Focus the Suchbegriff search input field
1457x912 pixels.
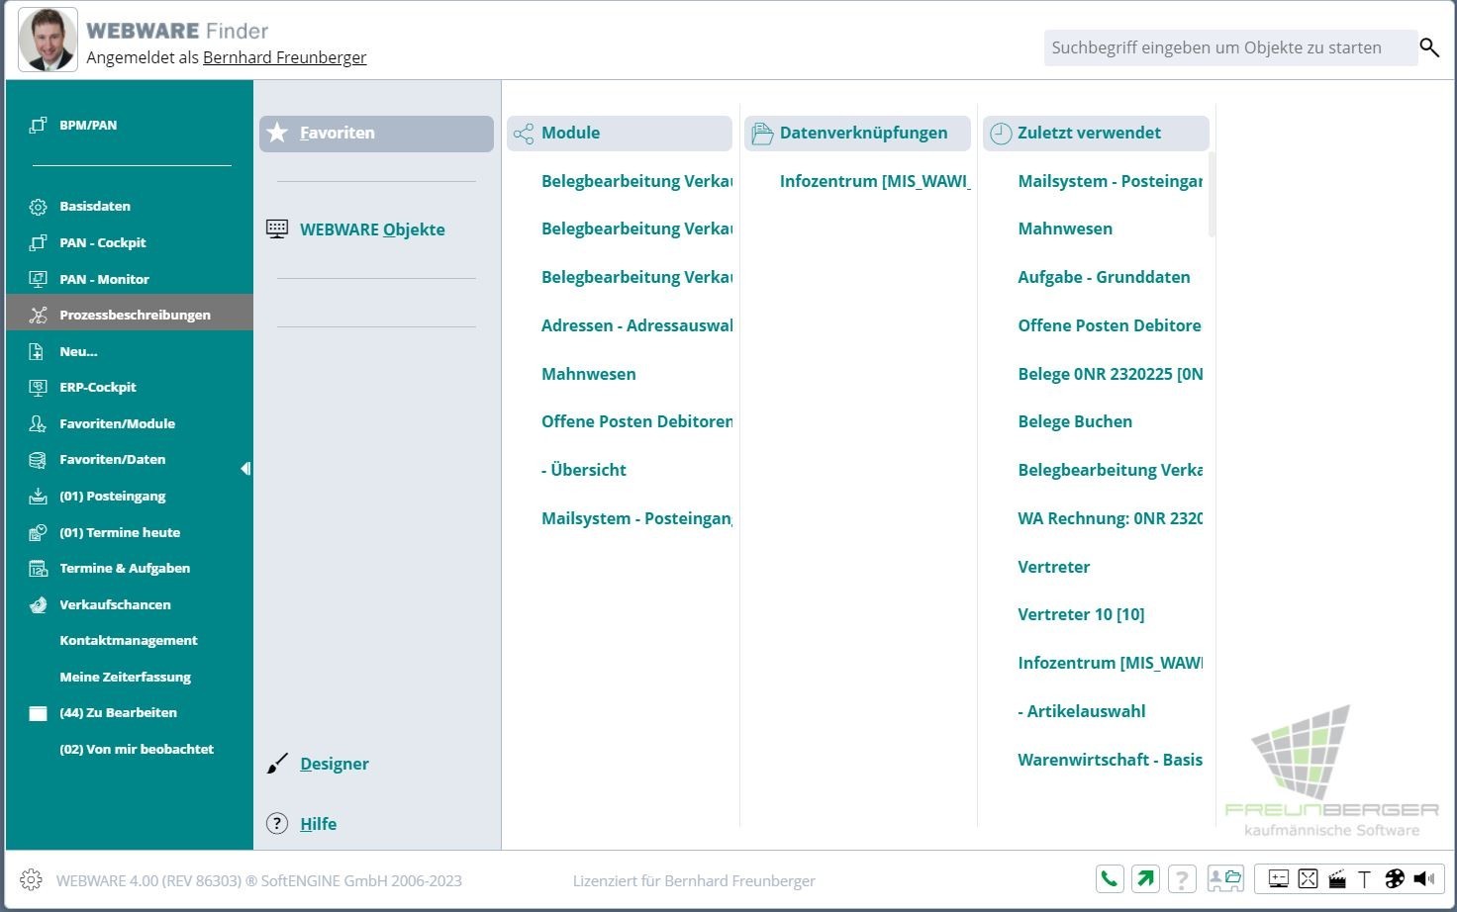(1230, 47)
